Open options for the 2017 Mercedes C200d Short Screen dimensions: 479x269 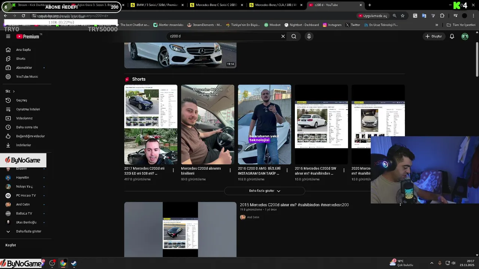point(173,170)
